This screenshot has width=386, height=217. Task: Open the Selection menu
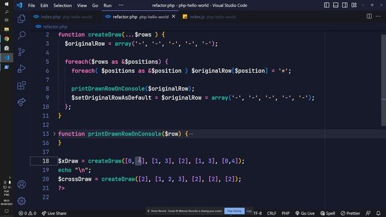tap(63, 5)
